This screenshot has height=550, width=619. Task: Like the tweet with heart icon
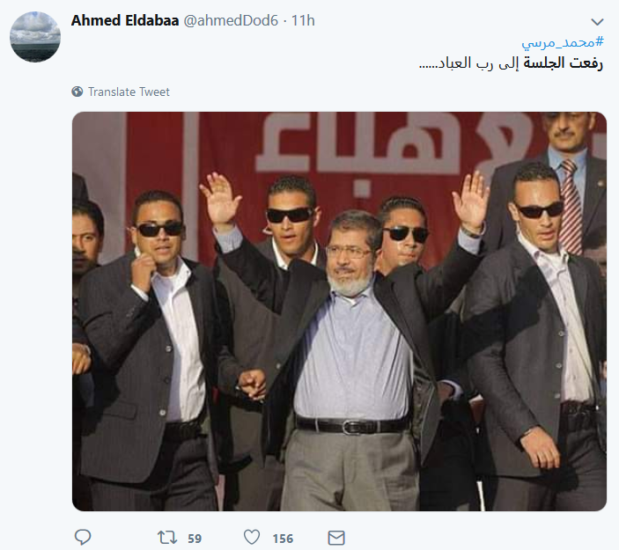pyautogui.click(x=252, y=538)
